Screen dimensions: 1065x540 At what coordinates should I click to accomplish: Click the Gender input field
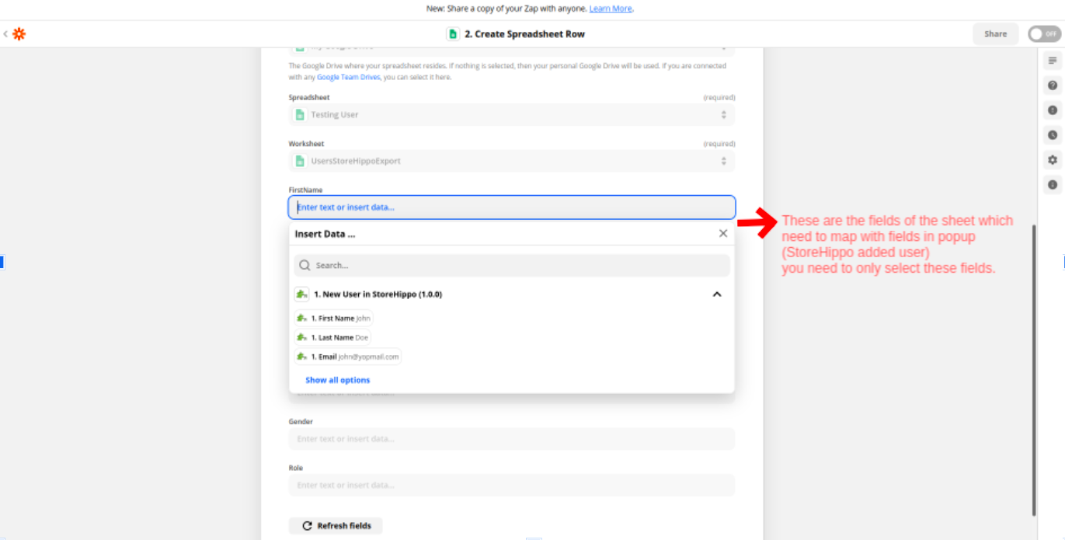click(x=512, y=439)
